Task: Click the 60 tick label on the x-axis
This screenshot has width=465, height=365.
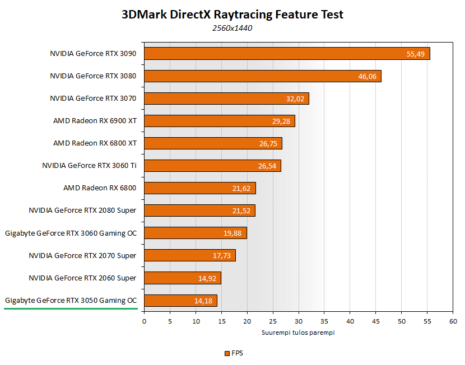Action: [x=453, y=321]
